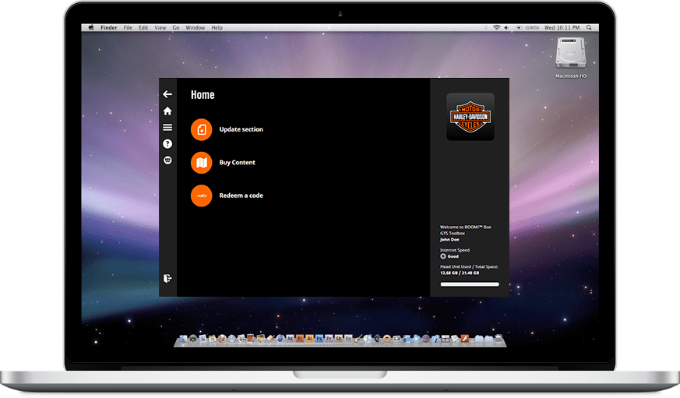Launch Flash (Fl) from the dock
Viewport: 680px width, 398px height.
[300, 338]
